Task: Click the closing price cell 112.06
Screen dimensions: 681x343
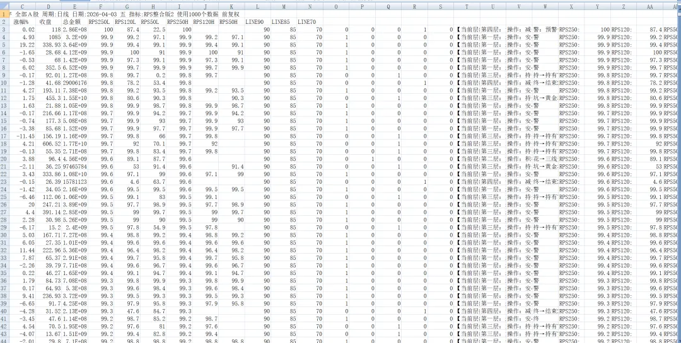Action: click(x=48, y=197)
